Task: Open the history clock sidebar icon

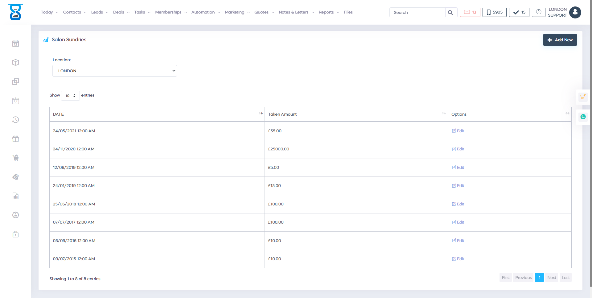Action: [15, 120]
